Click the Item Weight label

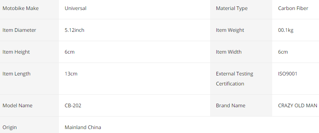pyautogui.click(x=230, y=30)
